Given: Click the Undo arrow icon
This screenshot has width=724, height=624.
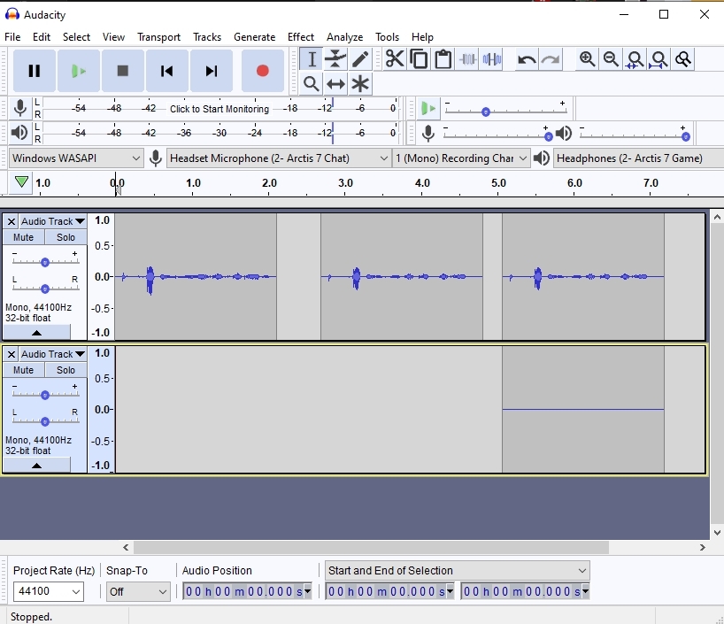Looking at the screenshot, I should [x=527, y=59].
